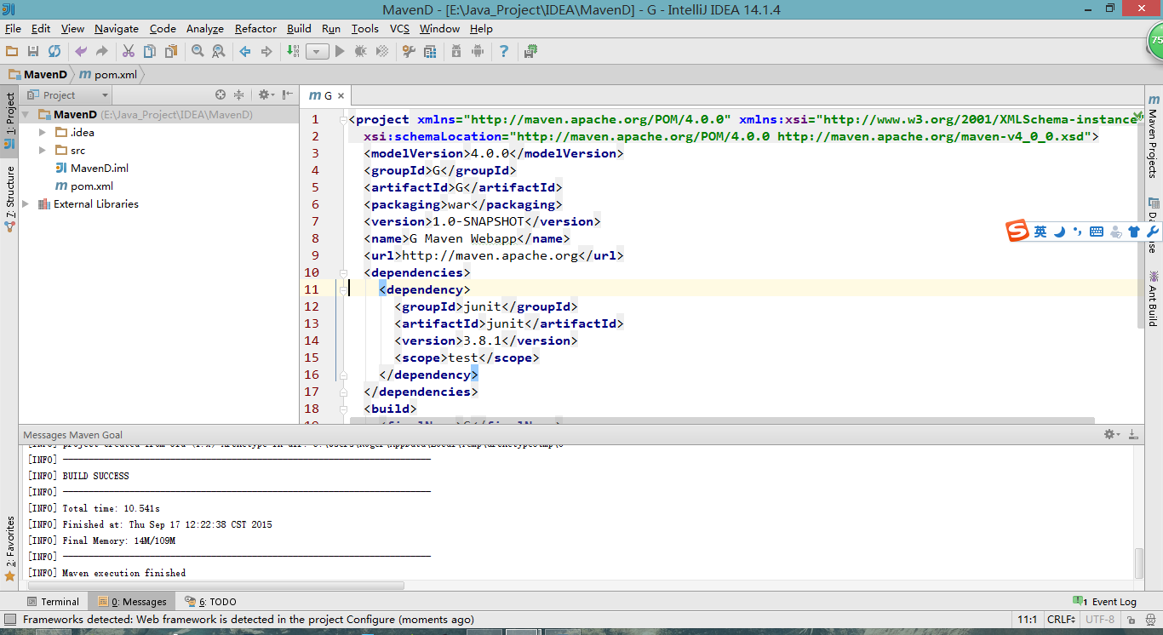Viewport: 1163px width, 635px height.
Task: Click the Redo toolbar icon
Action: click(102, 51)
